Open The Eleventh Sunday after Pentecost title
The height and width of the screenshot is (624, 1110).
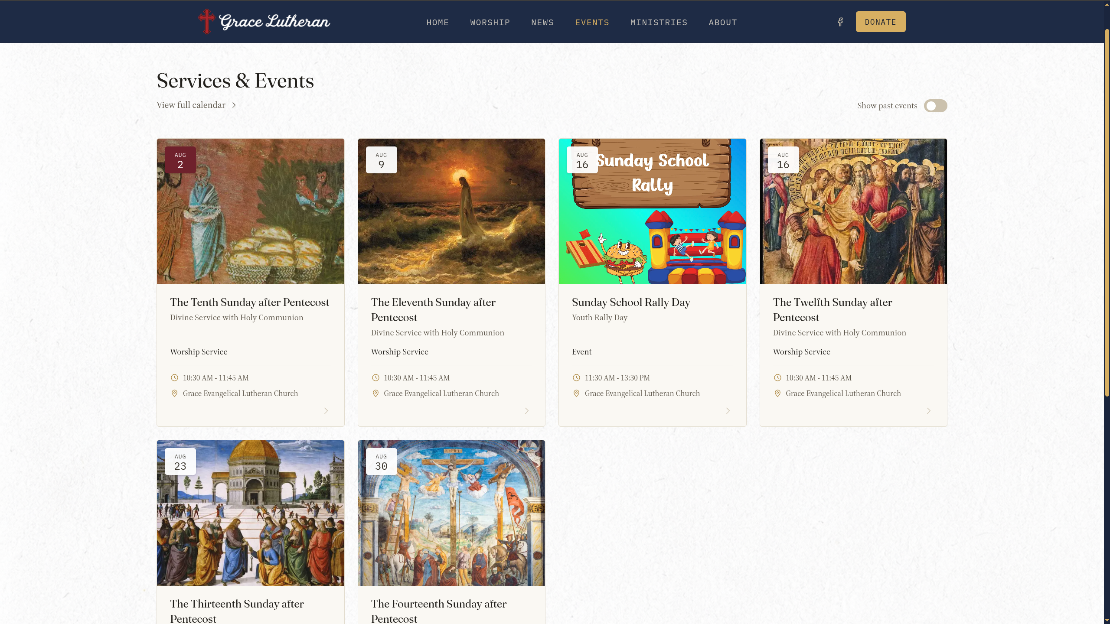[x=433, y=309]
